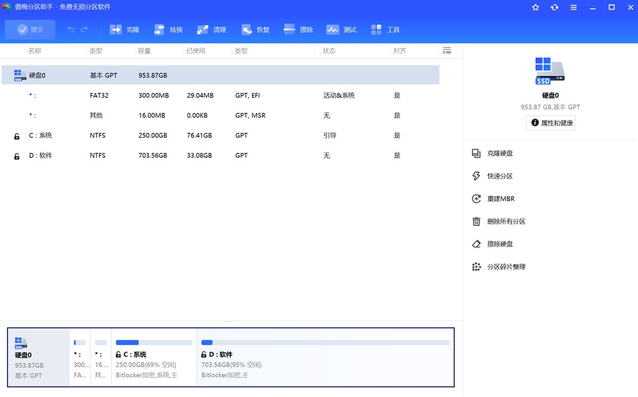
Task: Select 克隆硬盘 in the right panel
Action: pos(500,154)
